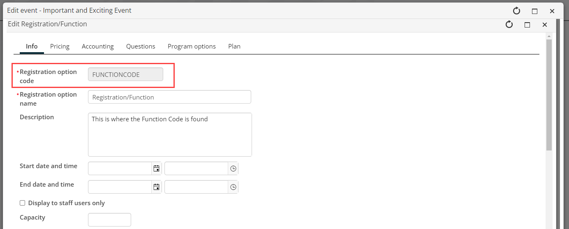Click into the Description text area
Screen dimensions: 569x229
point(170,135)
